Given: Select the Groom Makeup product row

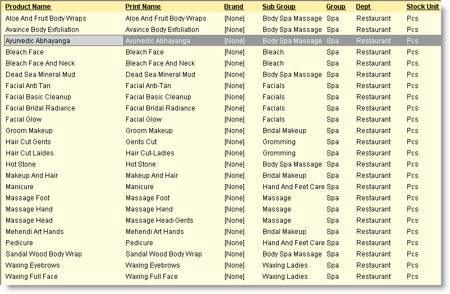Looking at the screenshot, I should 222,130.
